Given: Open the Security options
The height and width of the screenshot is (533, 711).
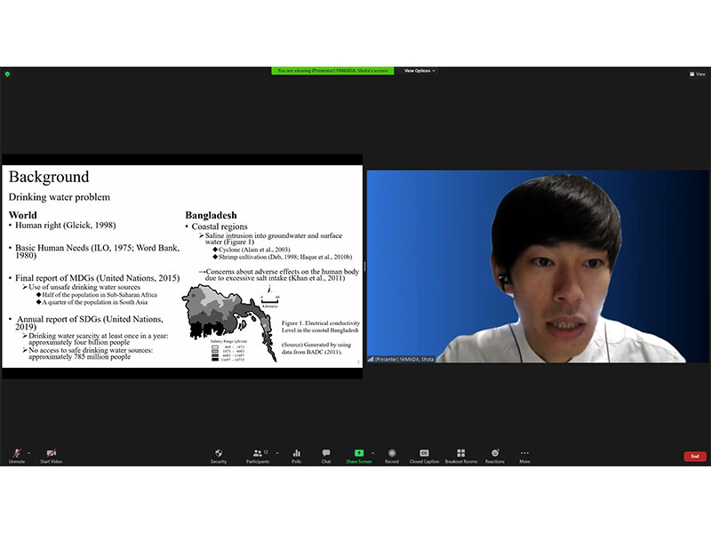Looking at the screenshot, I should click(x=219, y=455).
